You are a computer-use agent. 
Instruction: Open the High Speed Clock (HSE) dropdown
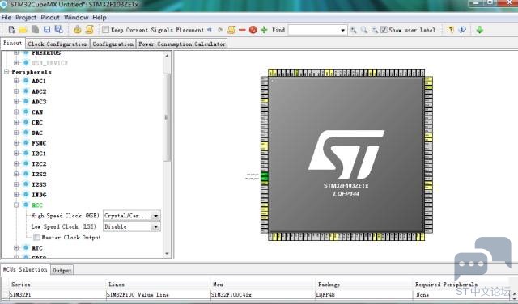point(132,216)
